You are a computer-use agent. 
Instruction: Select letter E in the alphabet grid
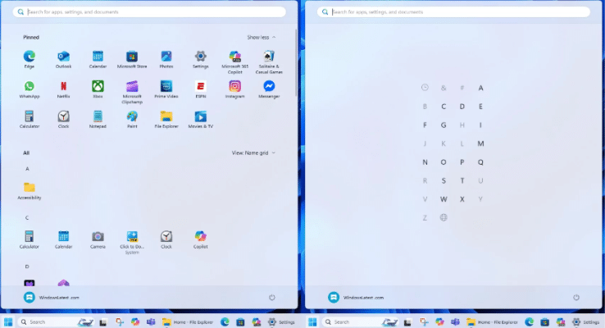click(480, 107)
